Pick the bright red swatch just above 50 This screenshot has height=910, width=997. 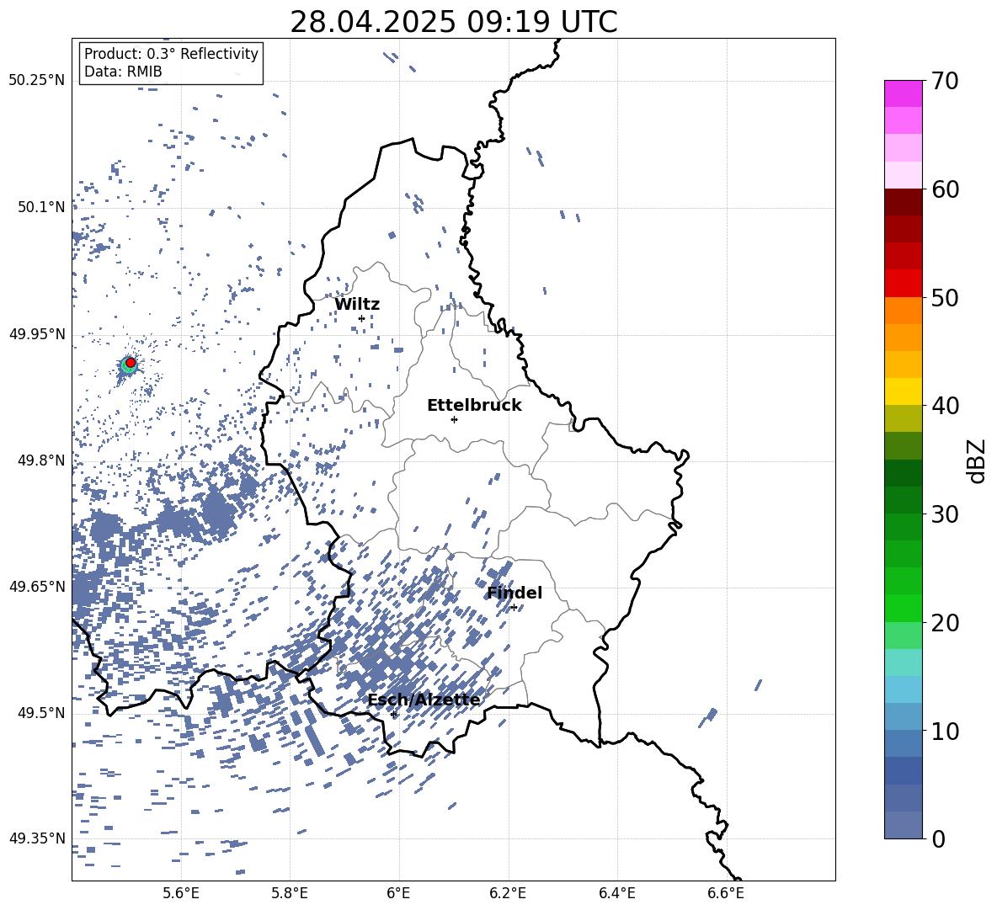(903, 284)
